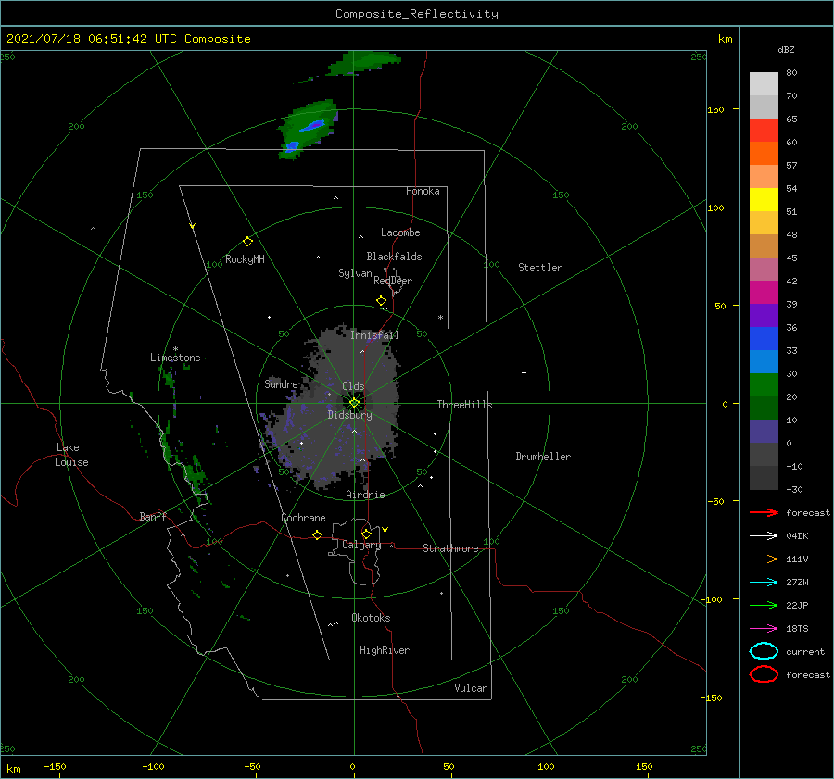Click the Strathmore label
This screenshot has height=779, width=834.
point(450,548)
